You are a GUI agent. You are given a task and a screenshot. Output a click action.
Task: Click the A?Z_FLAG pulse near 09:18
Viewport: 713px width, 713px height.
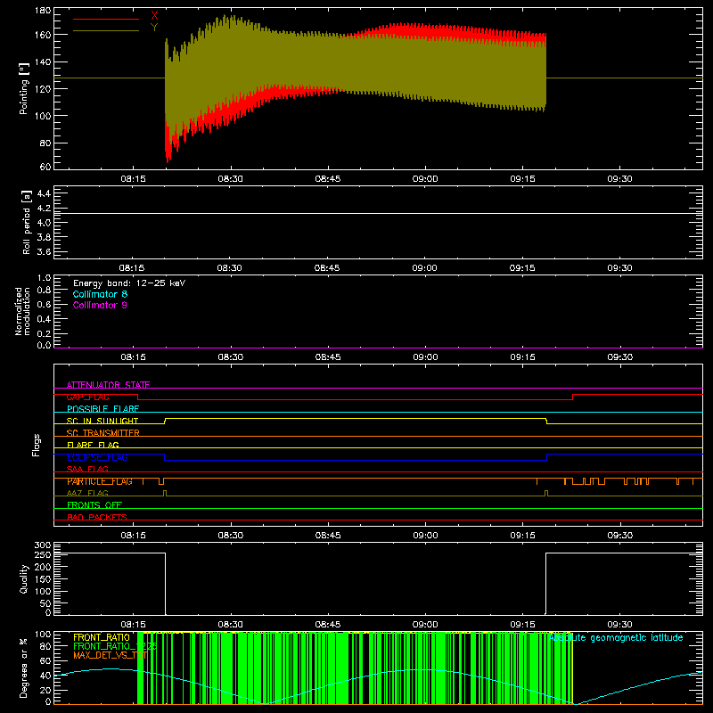coord(546,493)
